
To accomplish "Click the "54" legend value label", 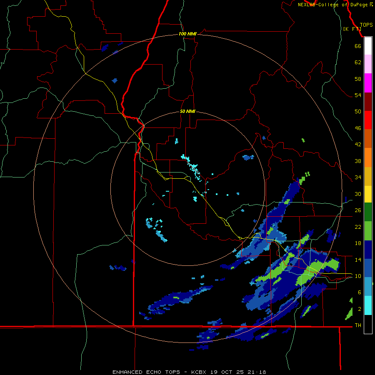I will tap(358, 95).
